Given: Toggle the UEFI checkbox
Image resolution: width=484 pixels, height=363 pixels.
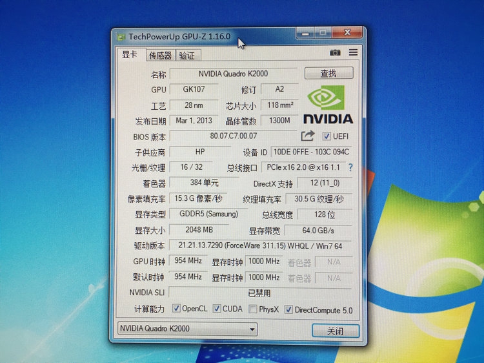Looking at the screenshot, I should [327, 136].
